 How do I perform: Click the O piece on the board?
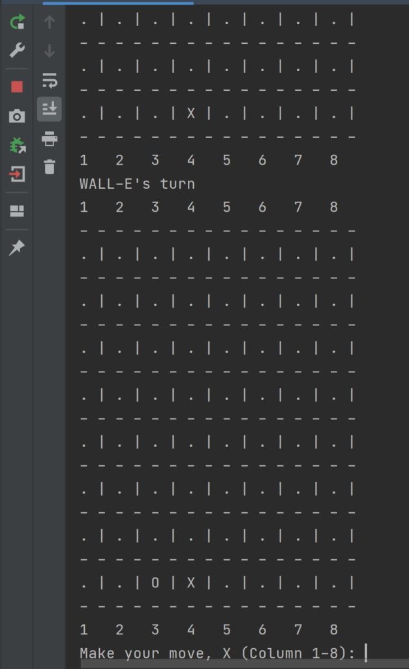(155, 583)
